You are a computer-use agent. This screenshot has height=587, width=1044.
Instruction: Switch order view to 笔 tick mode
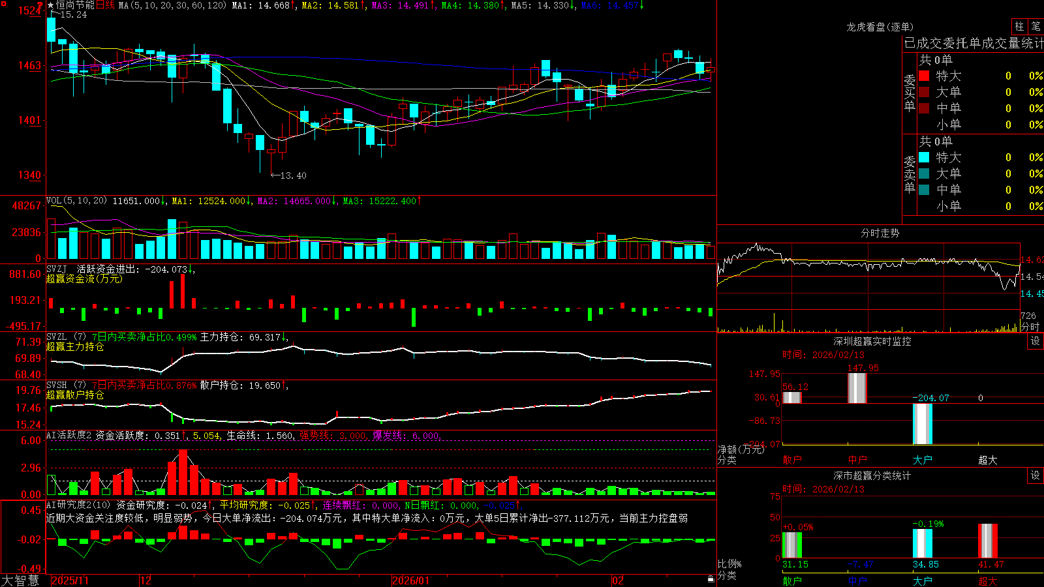click(1036, 26)
